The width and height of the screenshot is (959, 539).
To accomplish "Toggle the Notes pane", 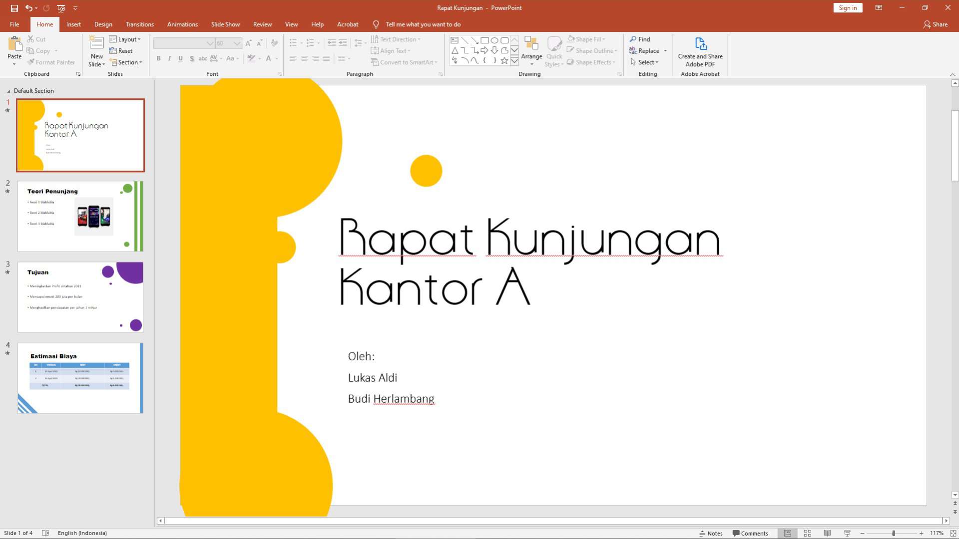I will 711,533.
